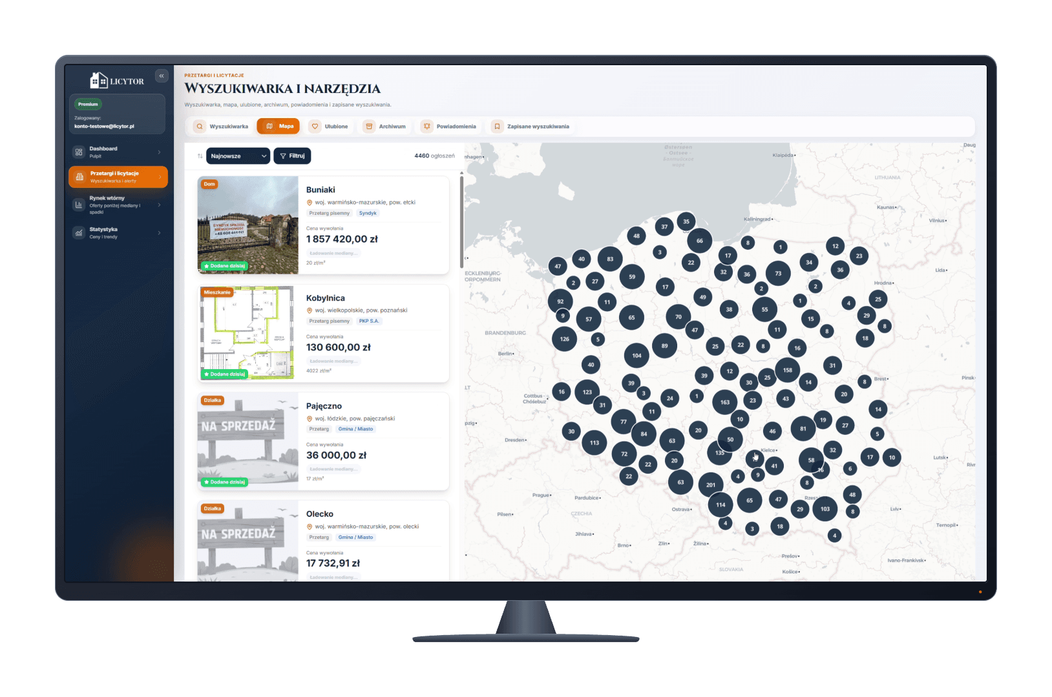Image resolution: width=1052 pixels, height=697 pixels.
Task: Click the magnifier icon on Wyszukiwarka tab
Action: 200,126
